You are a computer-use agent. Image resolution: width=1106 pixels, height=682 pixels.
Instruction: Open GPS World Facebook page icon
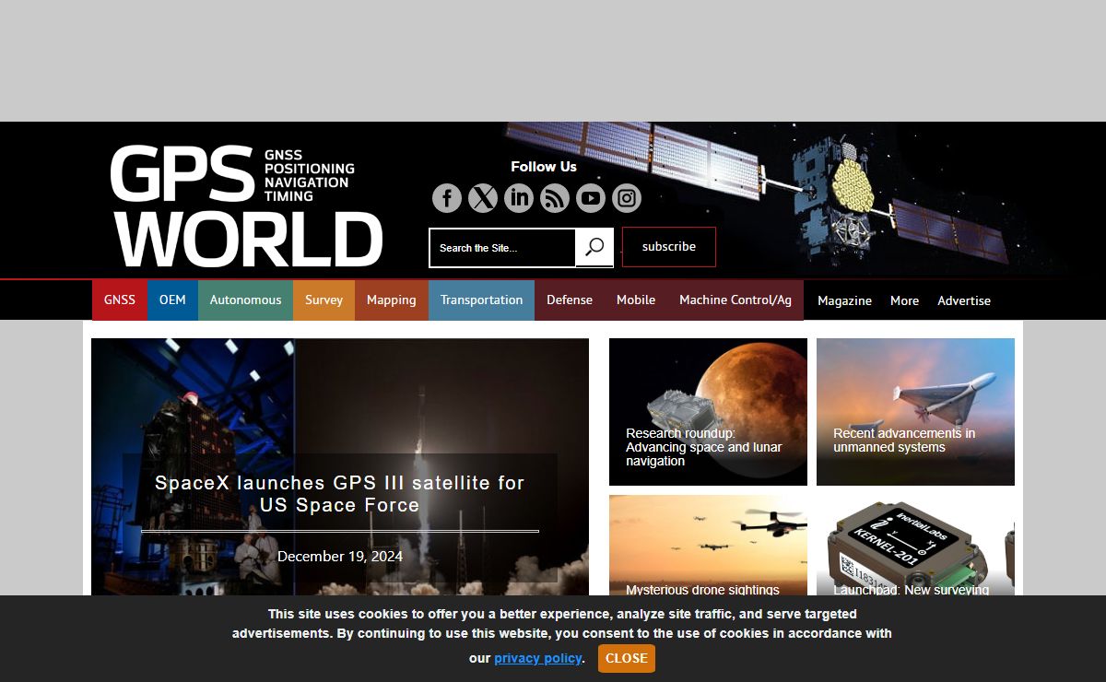point(447,198)
